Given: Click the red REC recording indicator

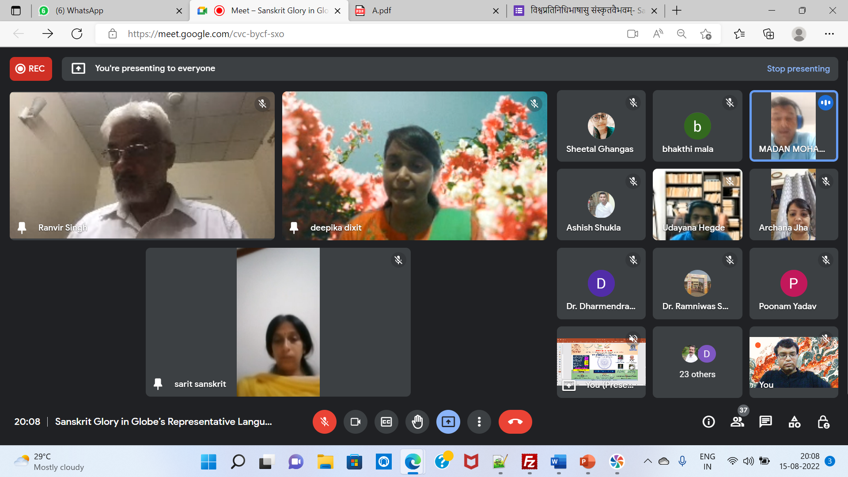Looking at the screenshot, I should pos(30,68).
